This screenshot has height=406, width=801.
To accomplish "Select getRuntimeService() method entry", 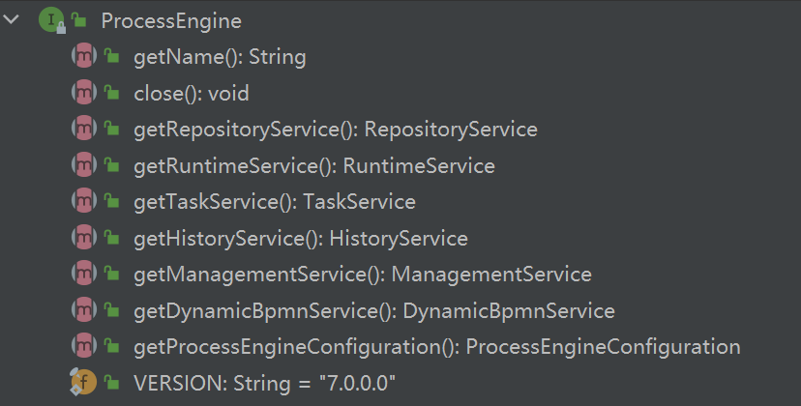I will pyautogui.click(x=314, y=166).
